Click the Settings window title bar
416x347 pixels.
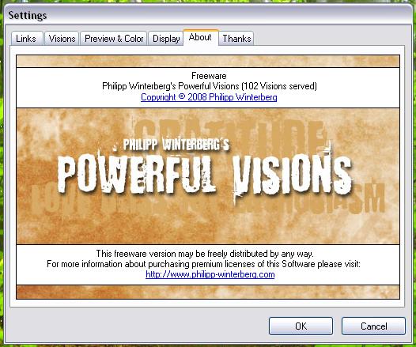click(208, 15)
